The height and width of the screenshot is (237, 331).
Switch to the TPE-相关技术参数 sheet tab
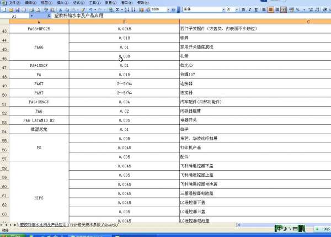point(85,225)
